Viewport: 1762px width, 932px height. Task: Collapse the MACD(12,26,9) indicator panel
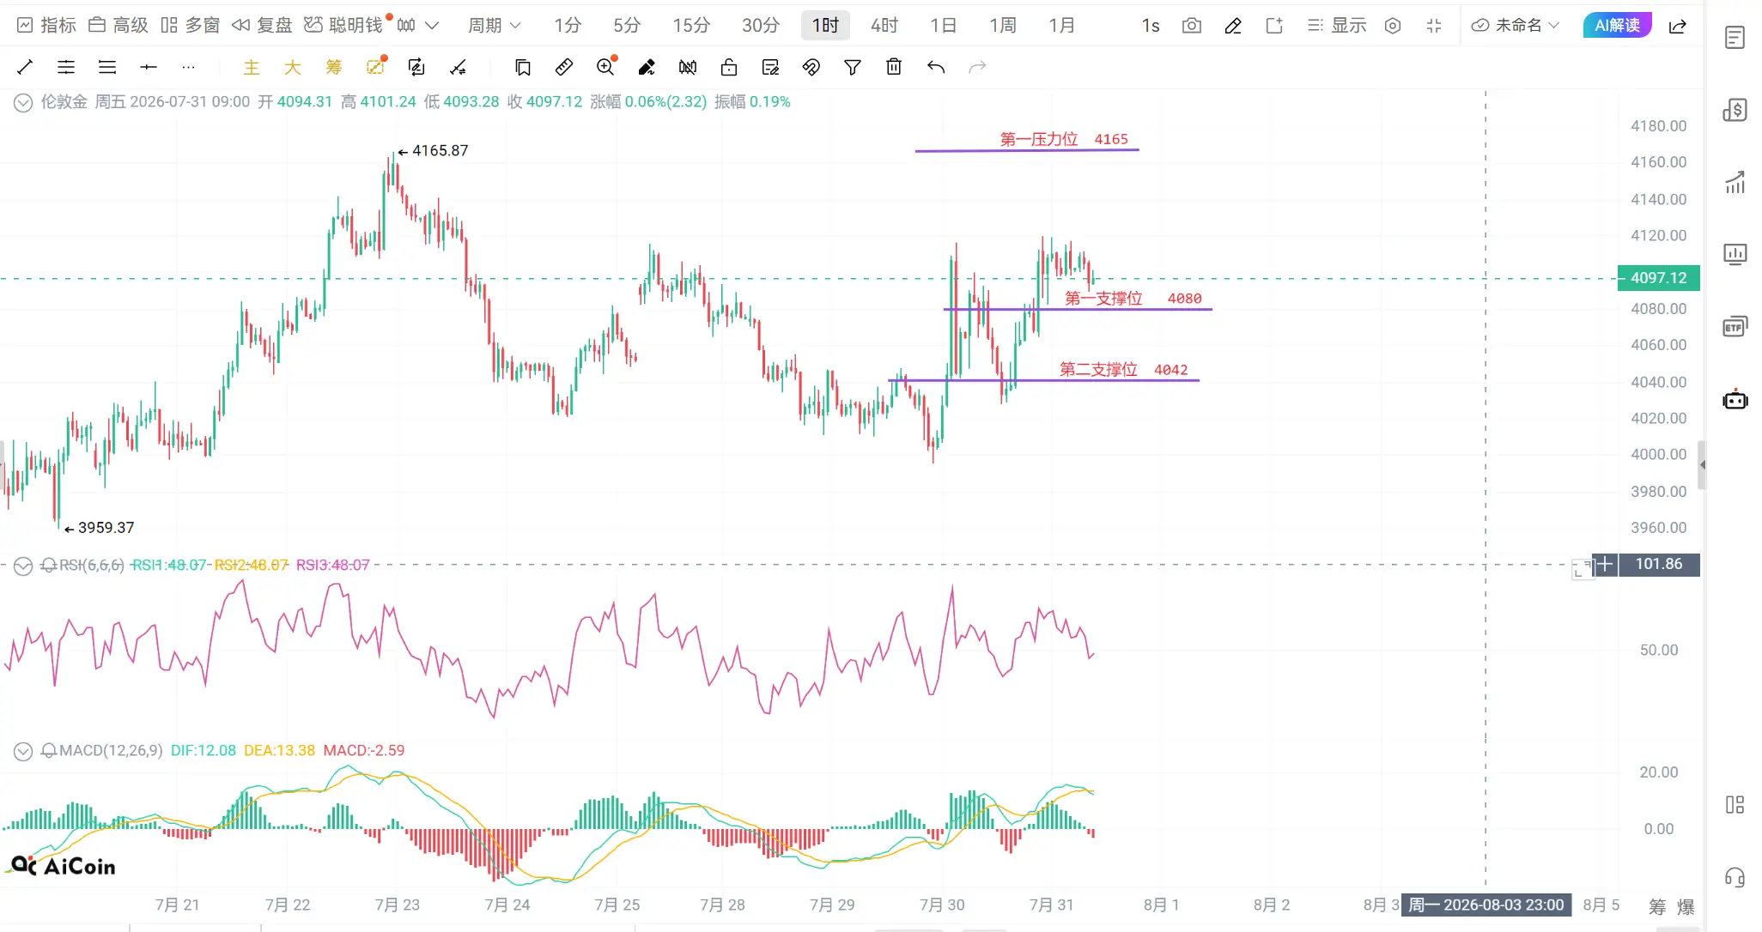[23, 751]
